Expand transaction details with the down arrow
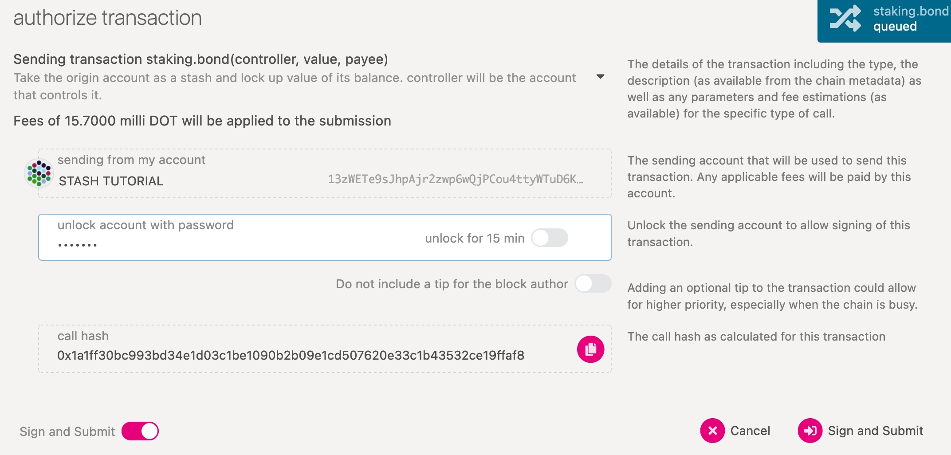This screenshot has height=455, width=951. click(x=600, y=77)
